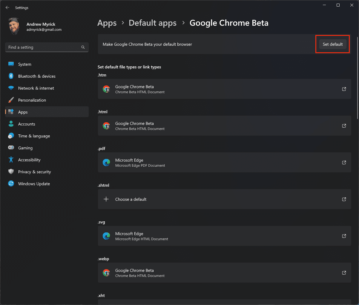Open Personalization settings

coord(47,100)
